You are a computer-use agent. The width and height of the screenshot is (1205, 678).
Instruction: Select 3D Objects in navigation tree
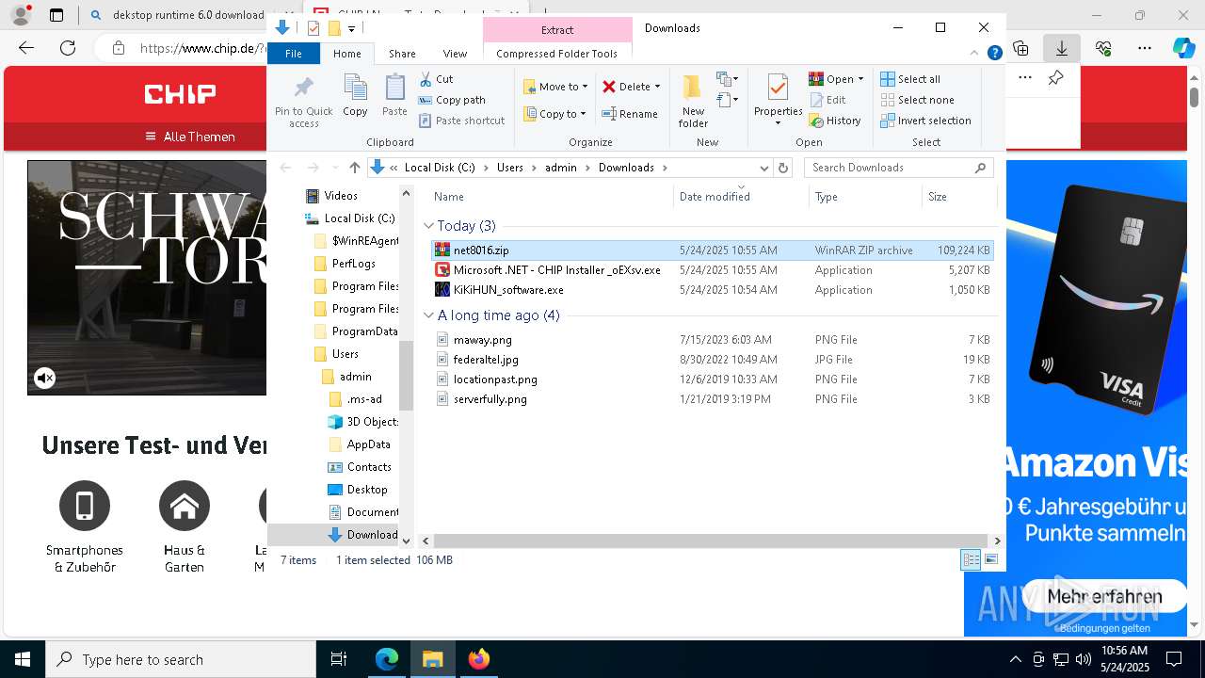pyautogui.click(x=362, y=422)
